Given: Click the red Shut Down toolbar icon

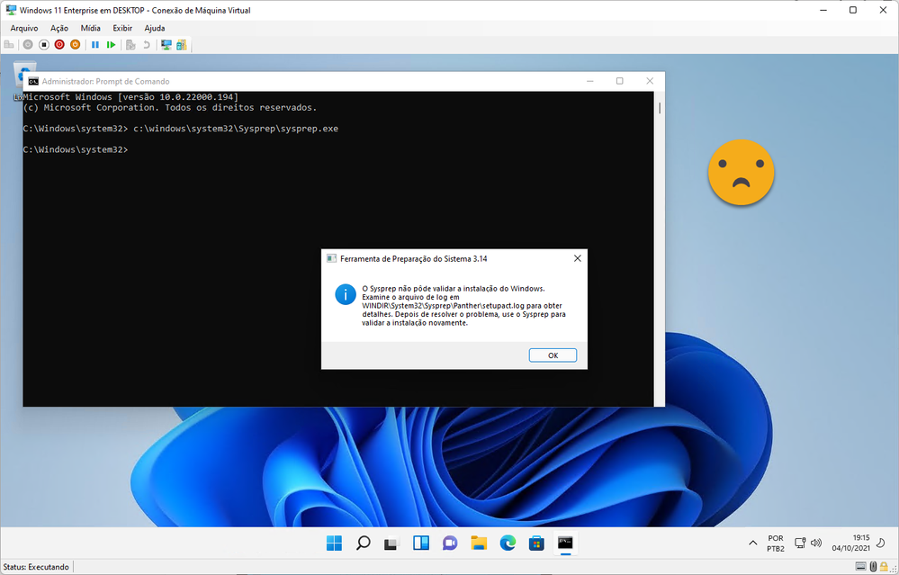Looking at the screenshot, I should click(x=59, y=45).
